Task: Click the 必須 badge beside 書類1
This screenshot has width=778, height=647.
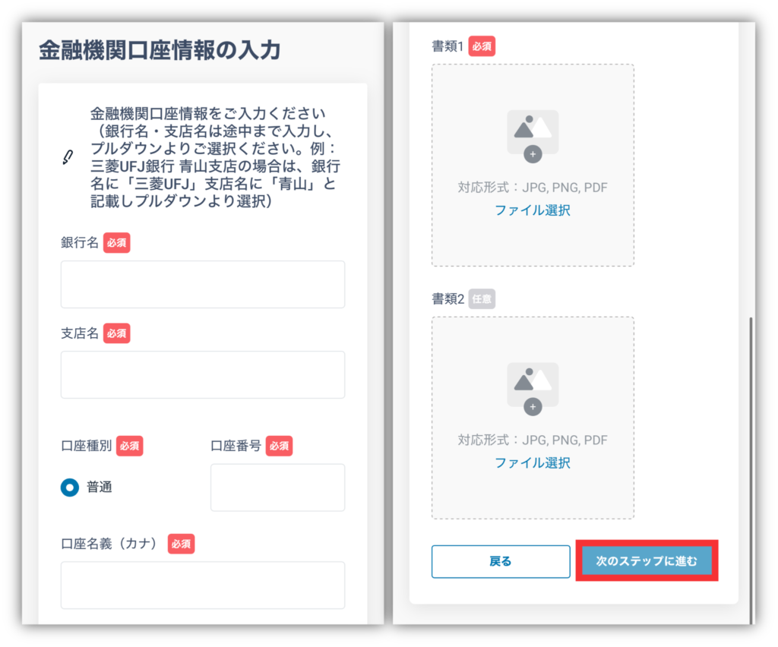Action: [482, 46]
